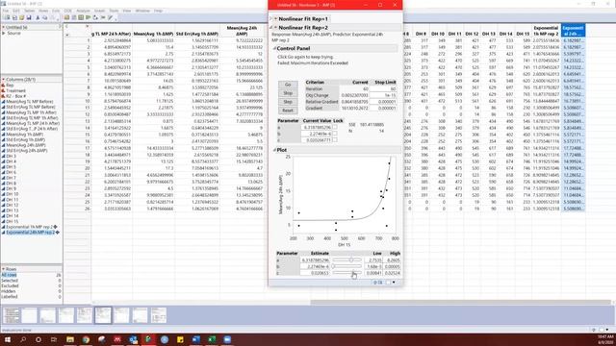Collapse the Plot section
Viewport: 616px width, 346px height.
[274, 150]
